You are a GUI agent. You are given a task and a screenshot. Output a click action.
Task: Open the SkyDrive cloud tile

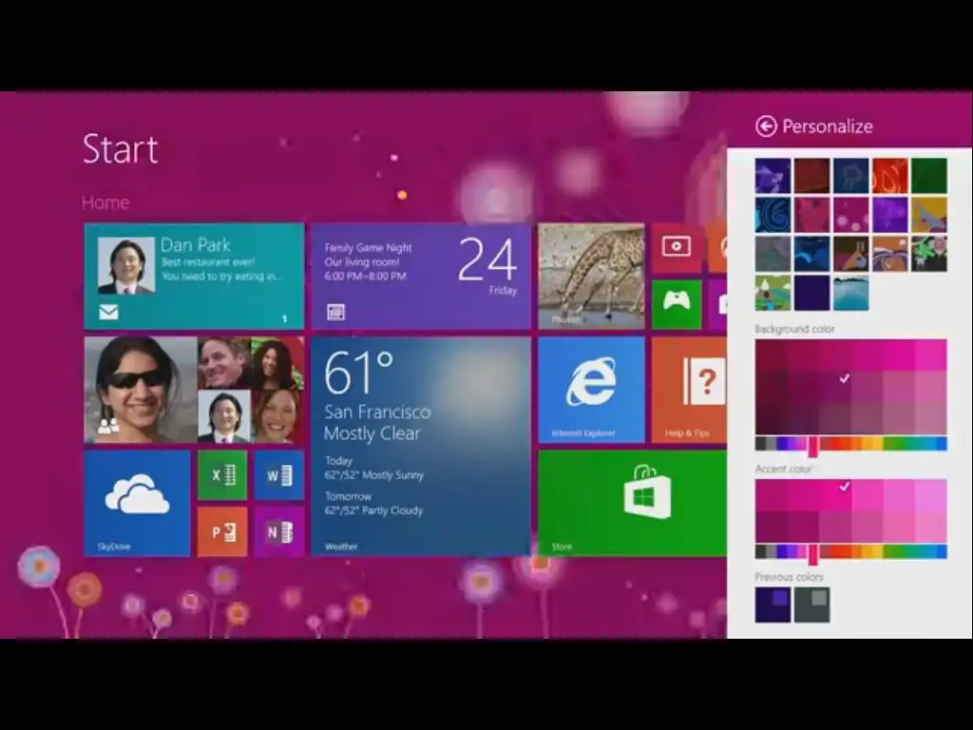(x=137, y=503)
